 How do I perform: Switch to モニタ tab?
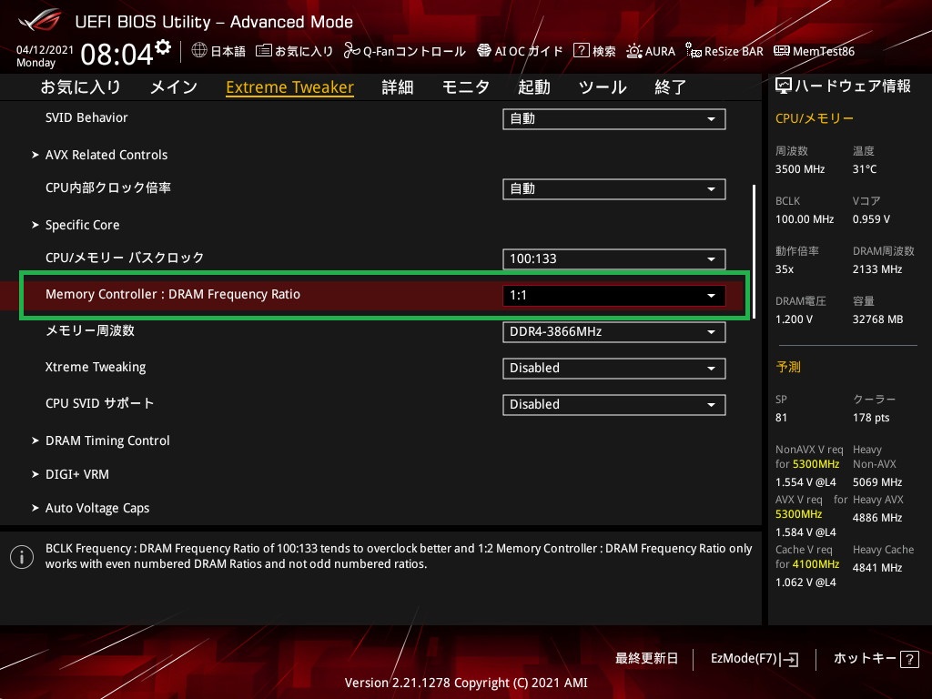pyautogui.click(x=466, y=87)
